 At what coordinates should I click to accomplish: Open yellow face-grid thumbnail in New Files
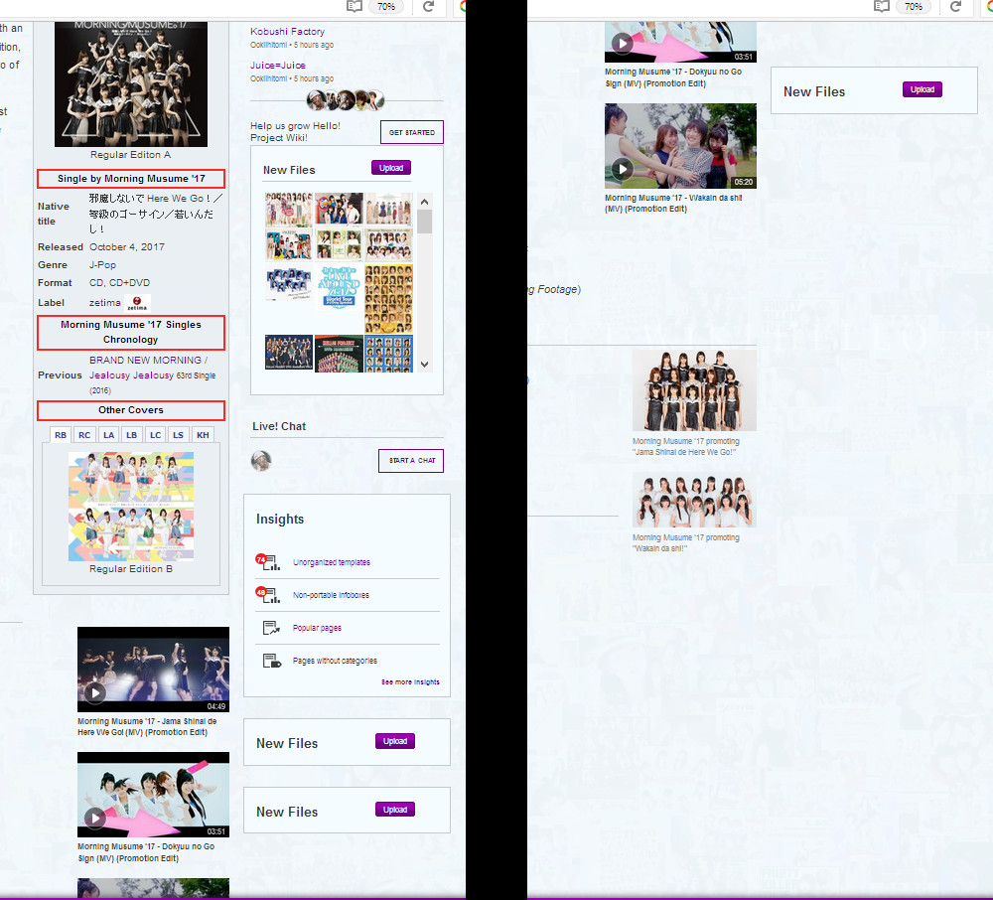(x=389, y=299)
